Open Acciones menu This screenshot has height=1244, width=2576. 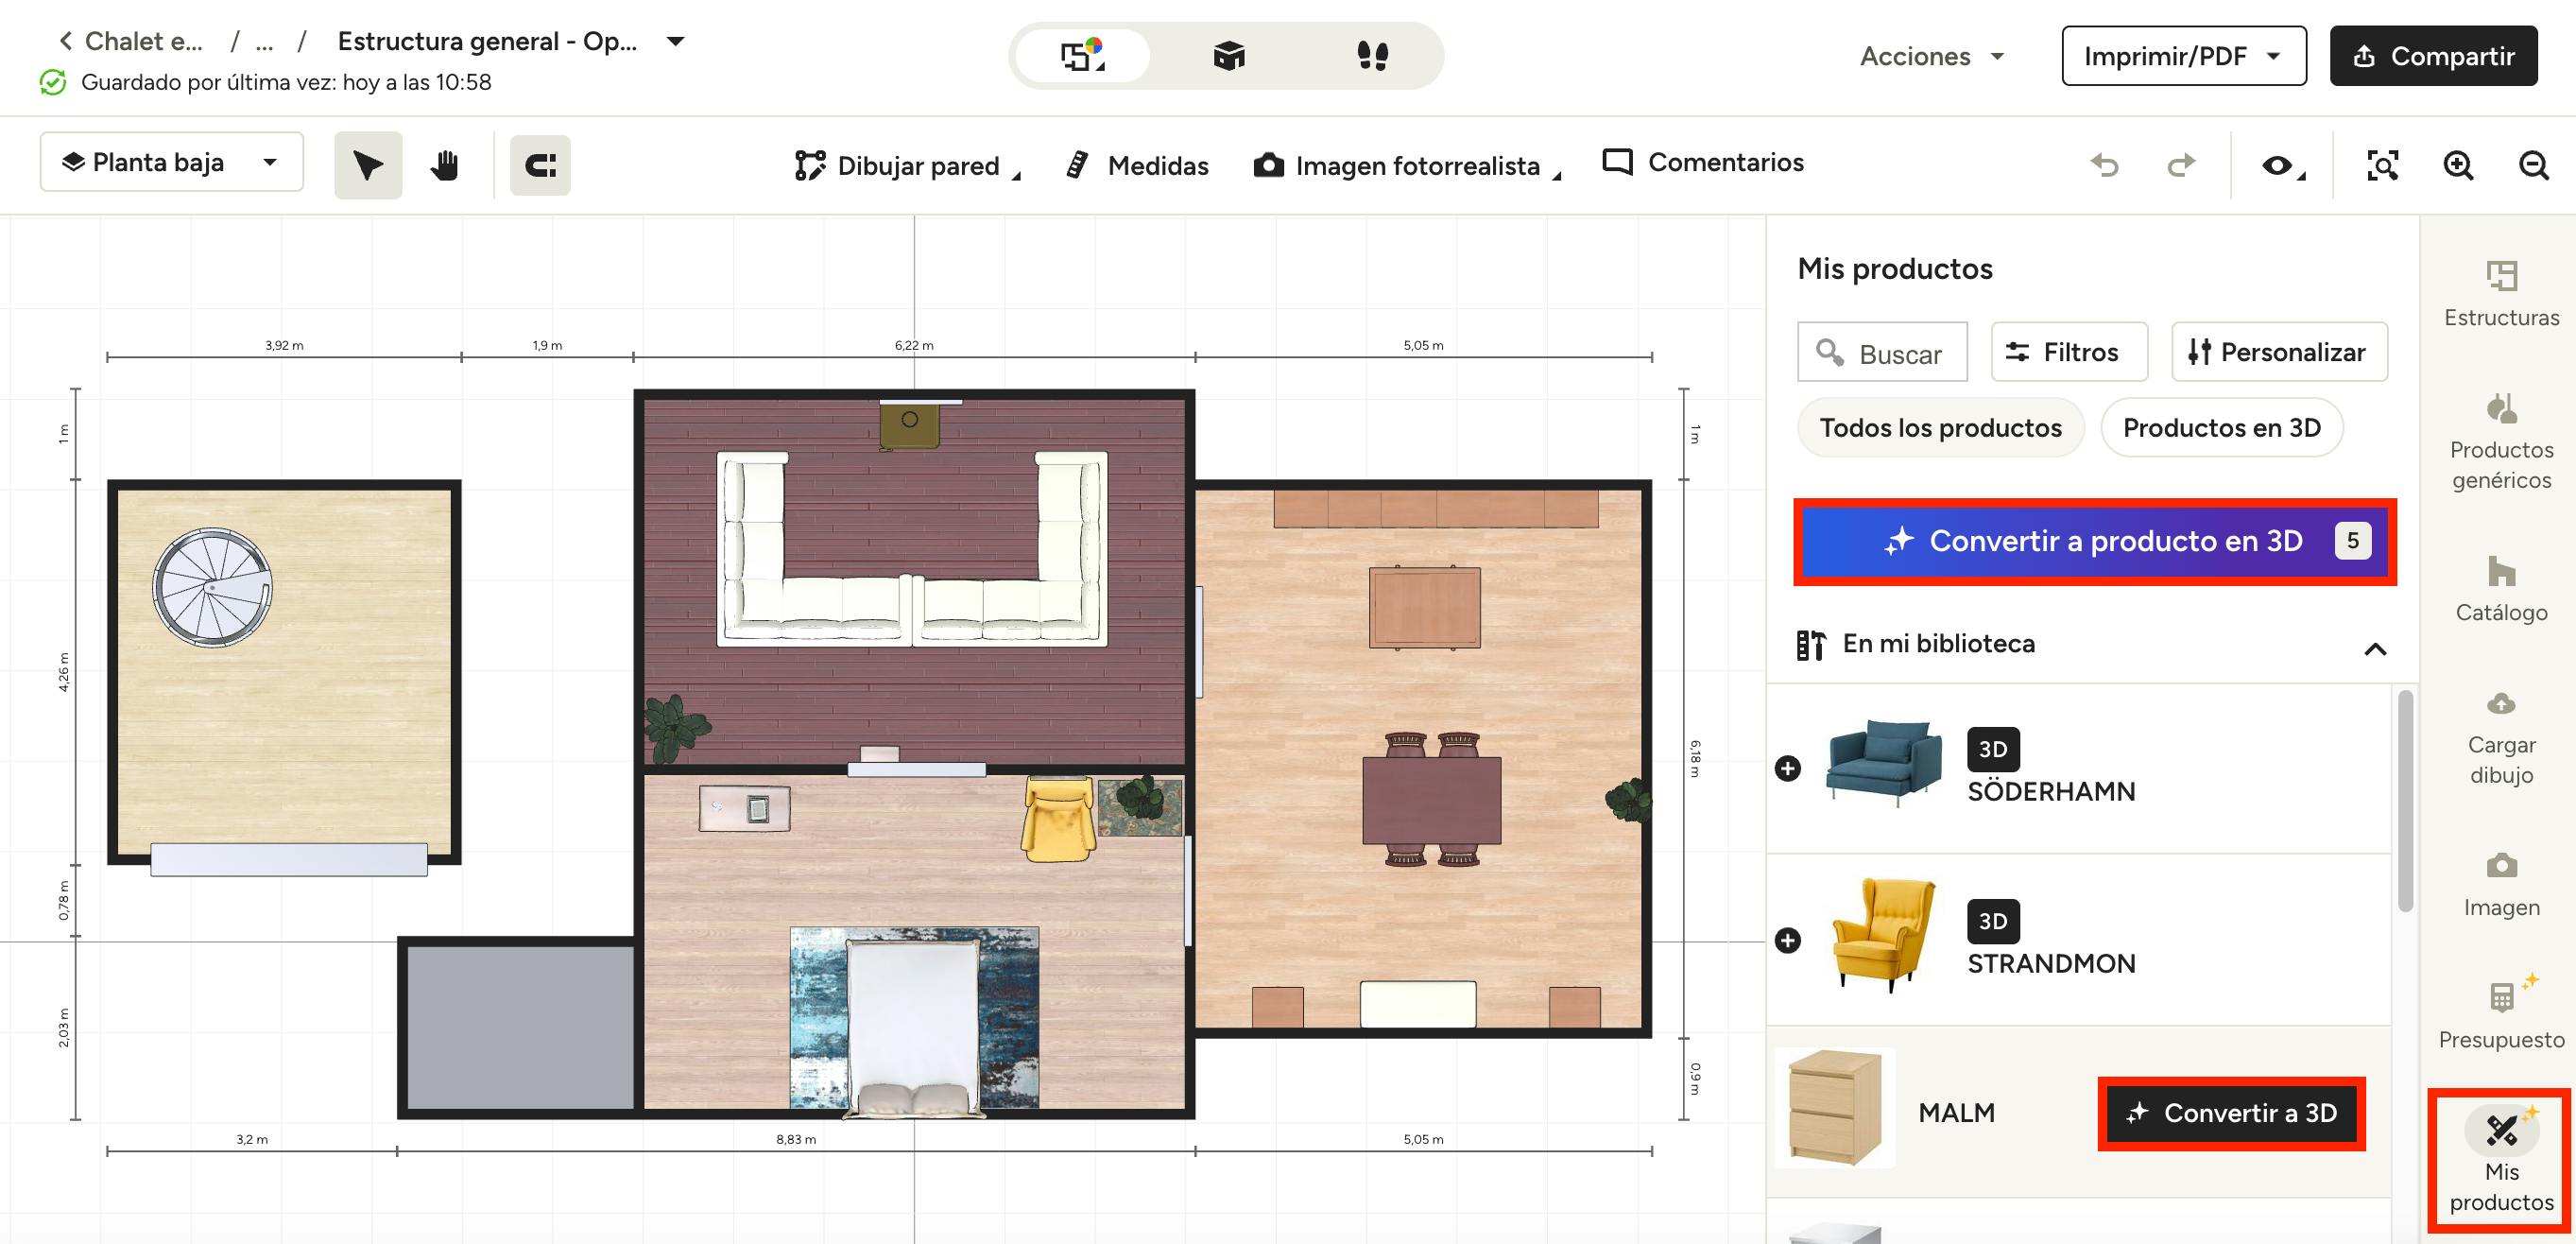(1931, 56)
